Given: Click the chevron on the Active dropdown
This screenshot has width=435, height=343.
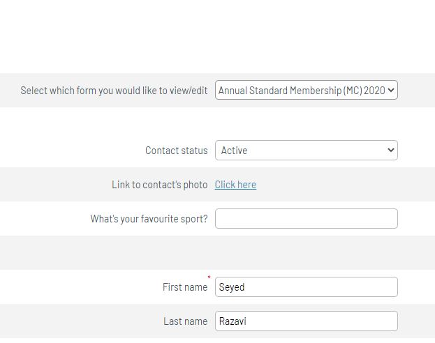Looking at the screenshot, I should pyautogui.click(x=391, y=150).
